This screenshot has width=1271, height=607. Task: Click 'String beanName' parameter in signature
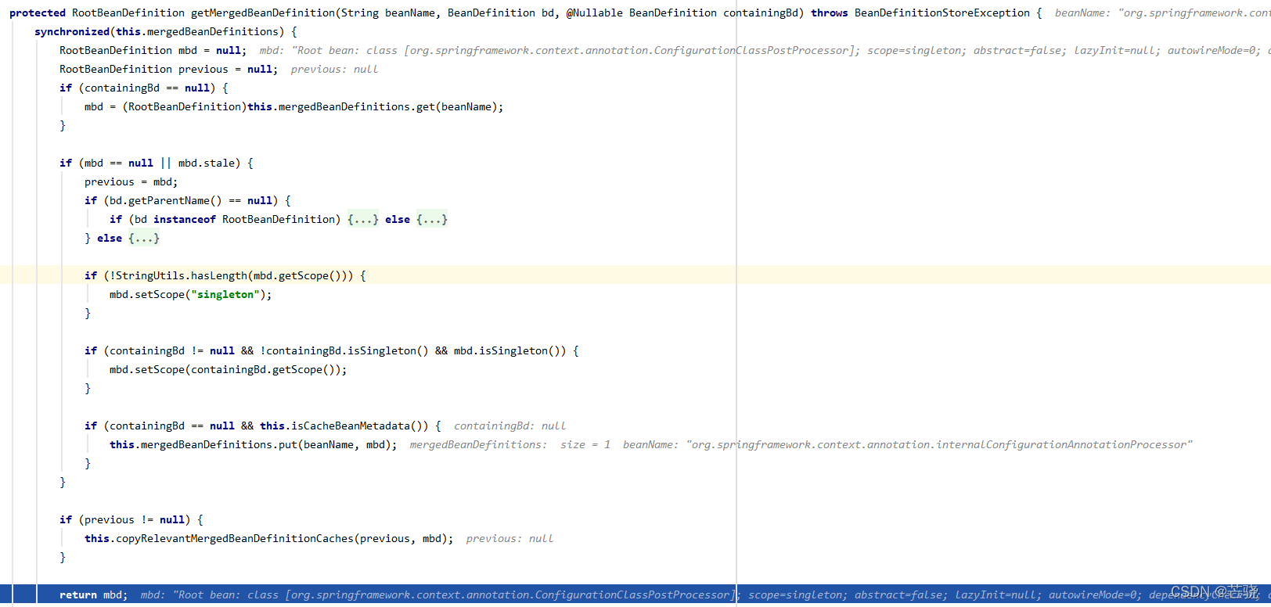point(388,13)
